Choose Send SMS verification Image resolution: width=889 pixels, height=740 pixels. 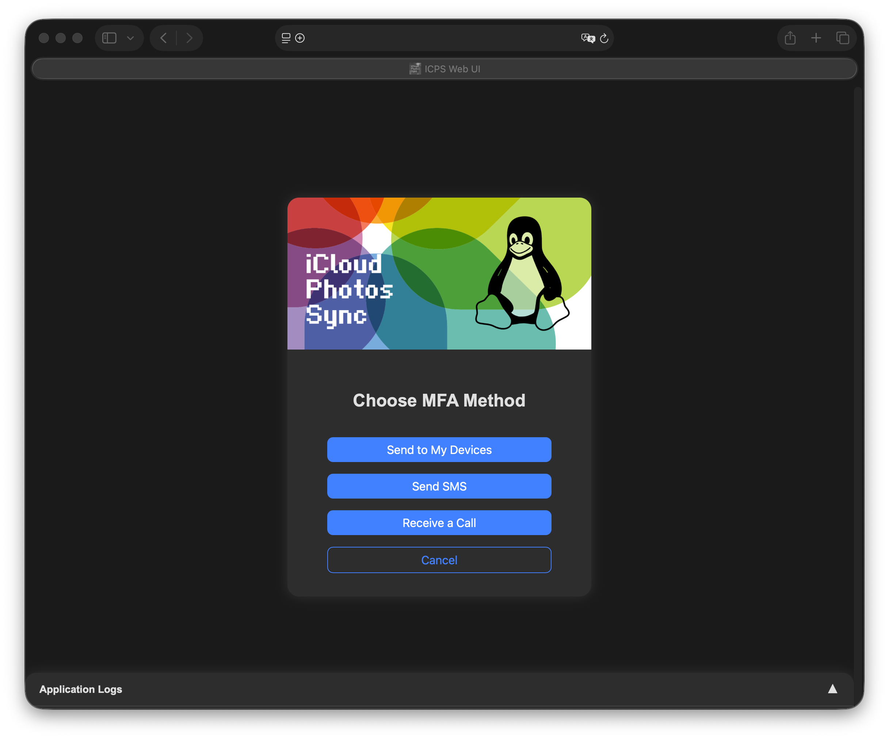point(439,486)
